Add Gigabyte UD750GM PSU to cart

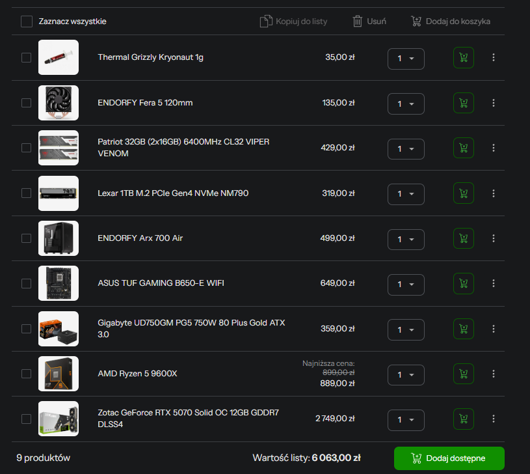pyautogui.click(x=464, y=329)
